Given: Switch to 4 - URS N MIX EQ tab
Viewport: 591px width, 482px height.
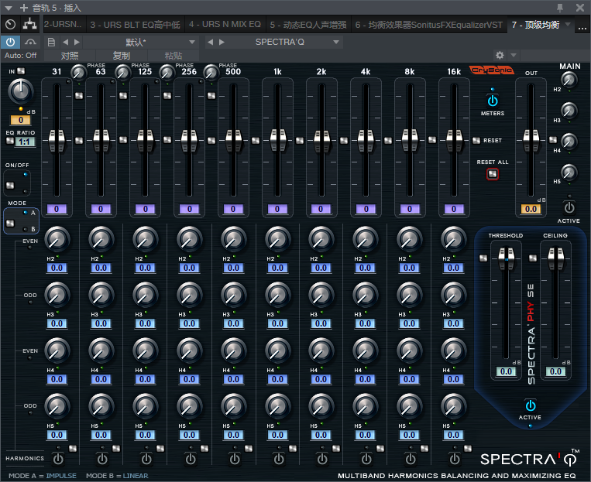Looking at the screenshot, I should coord(225,25).
